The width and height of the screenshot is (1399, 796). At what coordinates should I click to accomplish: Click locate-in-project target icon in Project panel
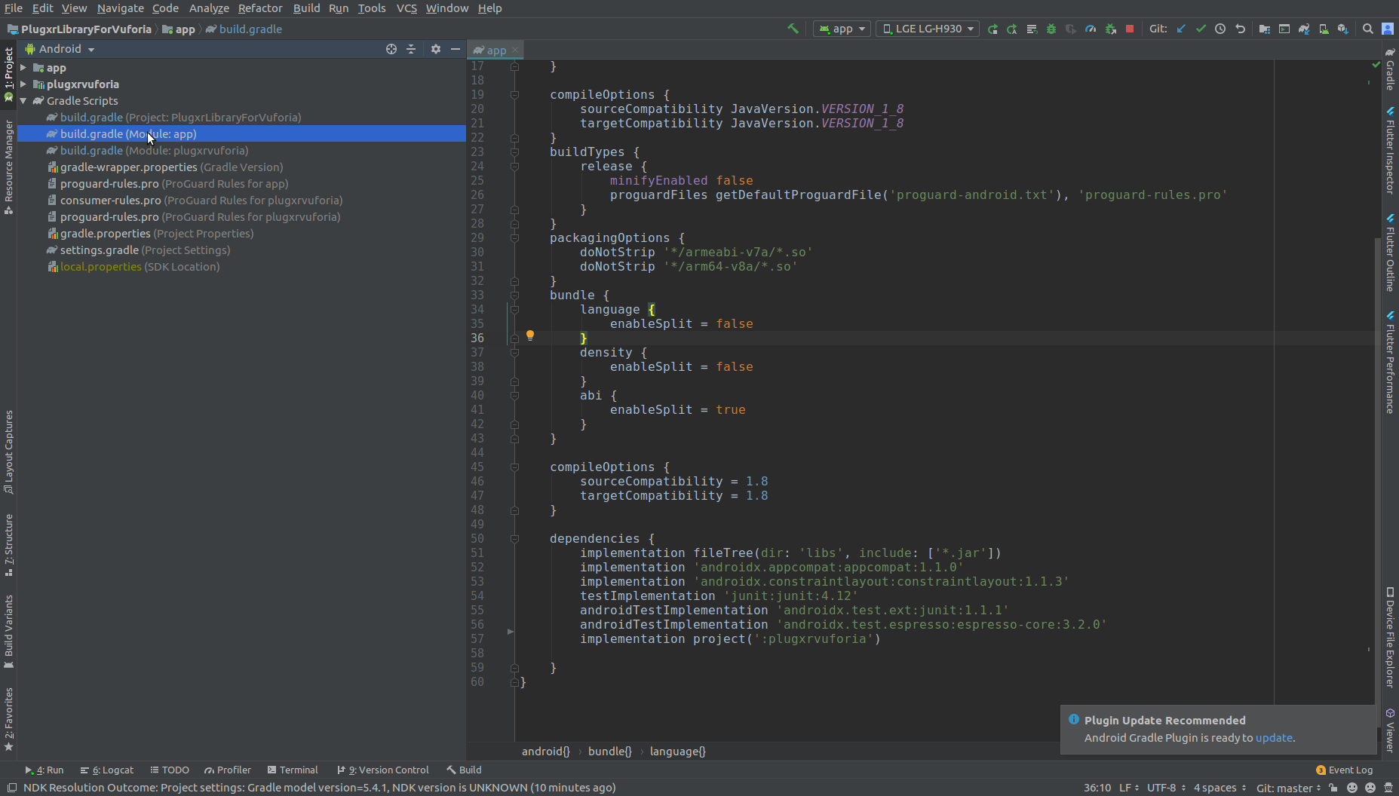click(x=391, y=49)
